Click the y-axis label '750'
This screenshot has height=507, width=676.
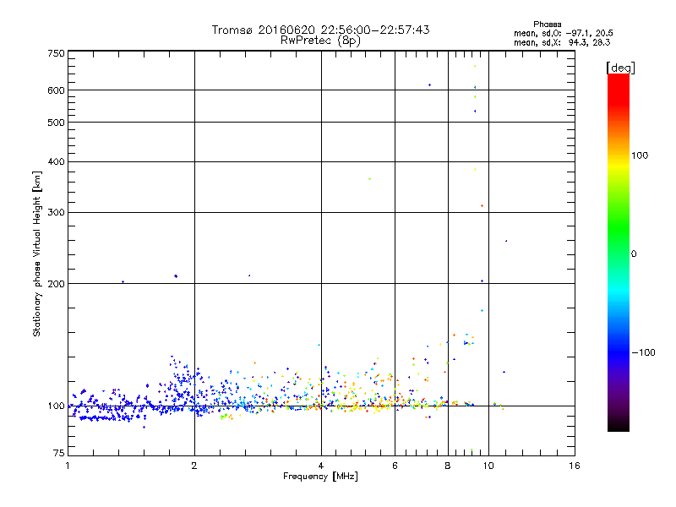[56, 53]
